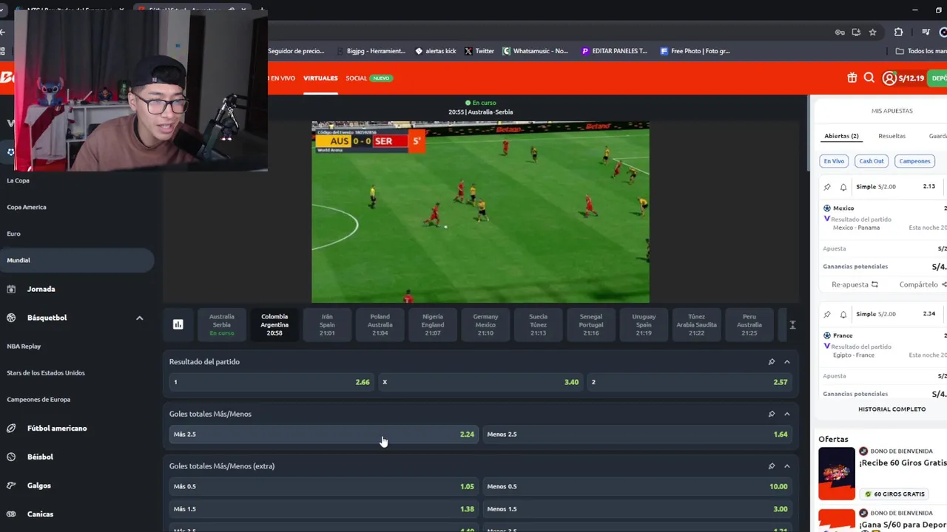
Task: Select the Béisbol icon in sidebar
Action: click(11, 457)
